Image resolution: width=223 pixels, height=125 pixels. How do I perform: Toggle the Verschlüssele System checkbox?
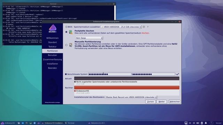pyautogui.click(x=66, y=74)
